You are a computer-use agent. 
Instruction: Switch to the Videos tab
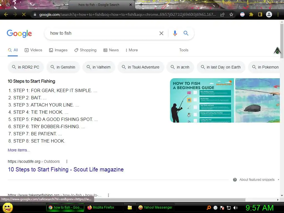coord(34,50)
